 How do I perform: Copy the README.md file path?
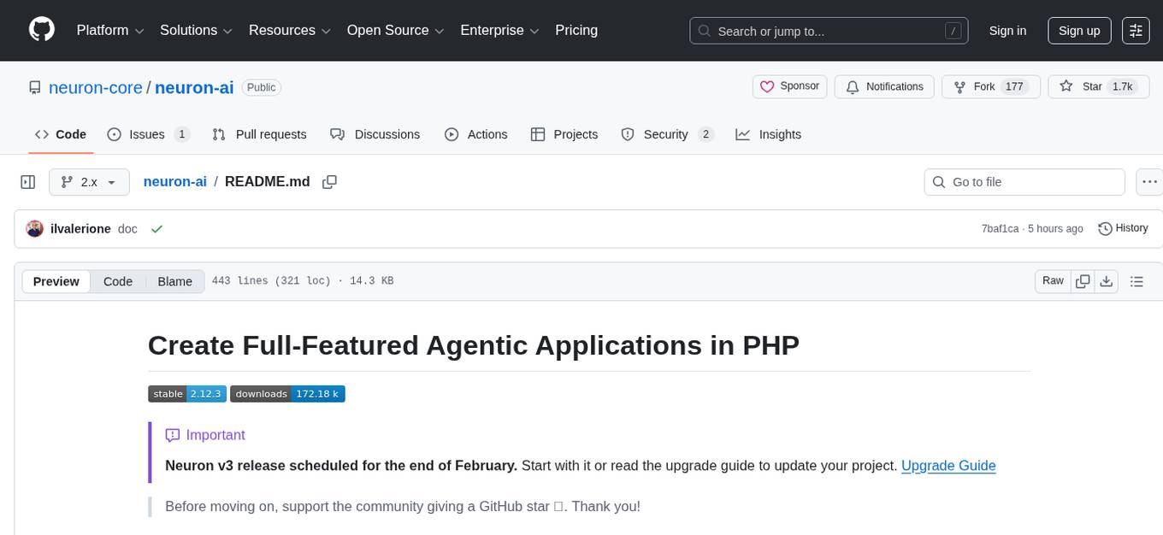click(x=329, y=182)
